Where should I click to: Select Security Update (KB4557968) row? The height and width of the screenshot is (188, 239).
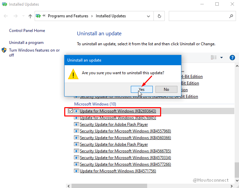[125, 131]
